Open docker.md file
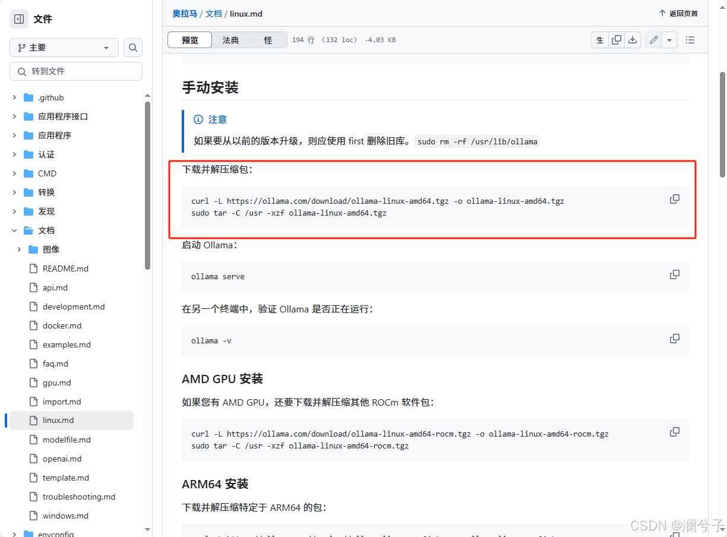Viewport: 727px width, 537px height. pos(62,326)
